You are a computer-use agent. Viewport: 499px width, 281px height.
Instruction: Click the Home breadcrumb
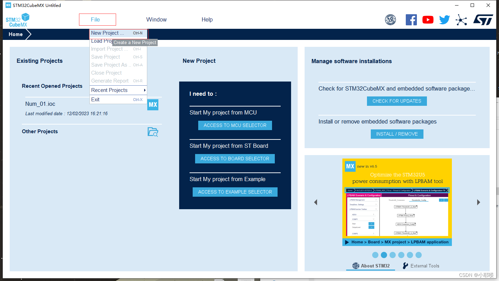16,34
